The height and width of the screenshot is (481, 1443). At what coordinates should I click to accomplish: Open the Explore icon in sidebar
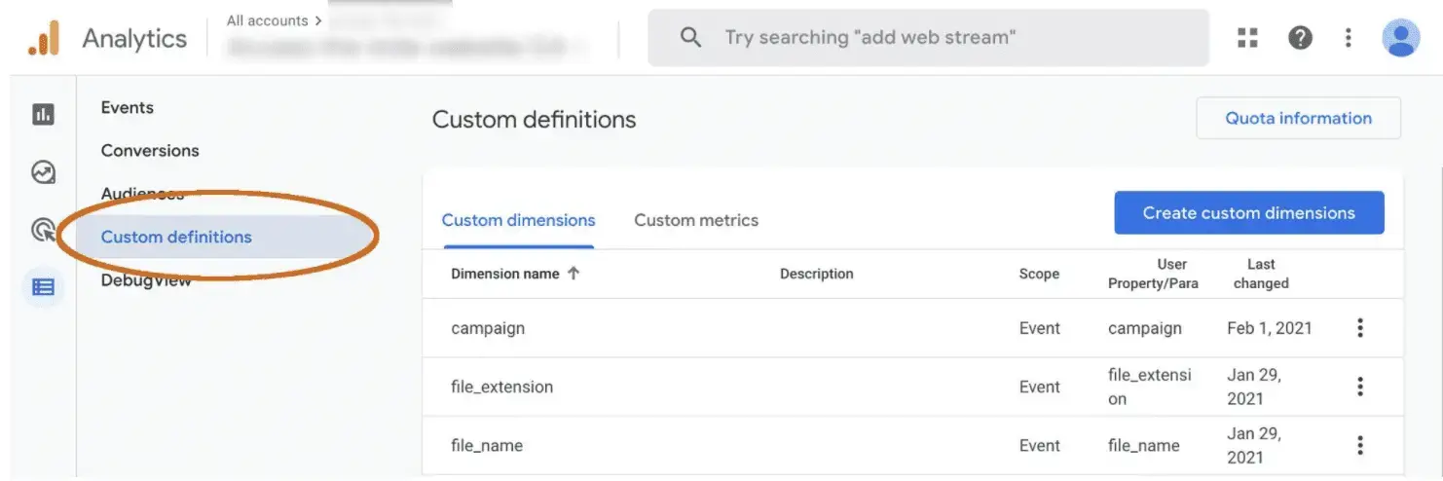(43, 172)
